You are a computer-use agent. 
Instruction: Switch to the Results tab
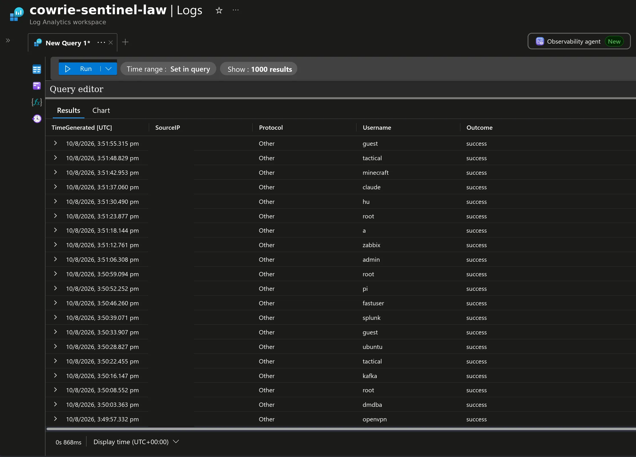[68, 110]
